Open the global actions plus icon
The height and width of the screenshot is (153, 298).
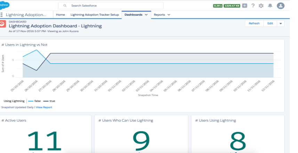244,6
